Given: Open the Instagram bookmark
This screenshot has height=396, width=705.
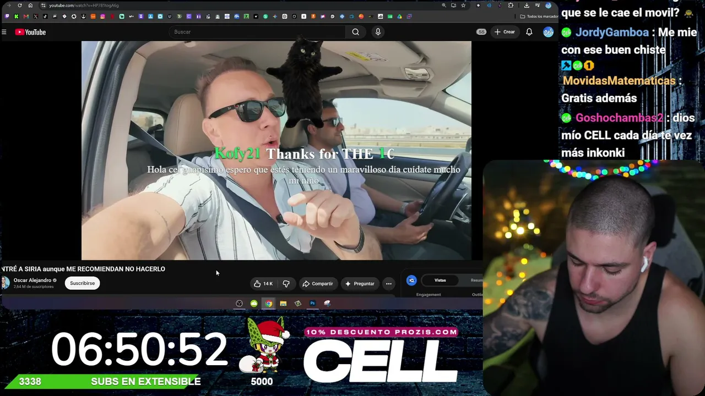Looking at the screenshot, I should [x=102, y=16].
